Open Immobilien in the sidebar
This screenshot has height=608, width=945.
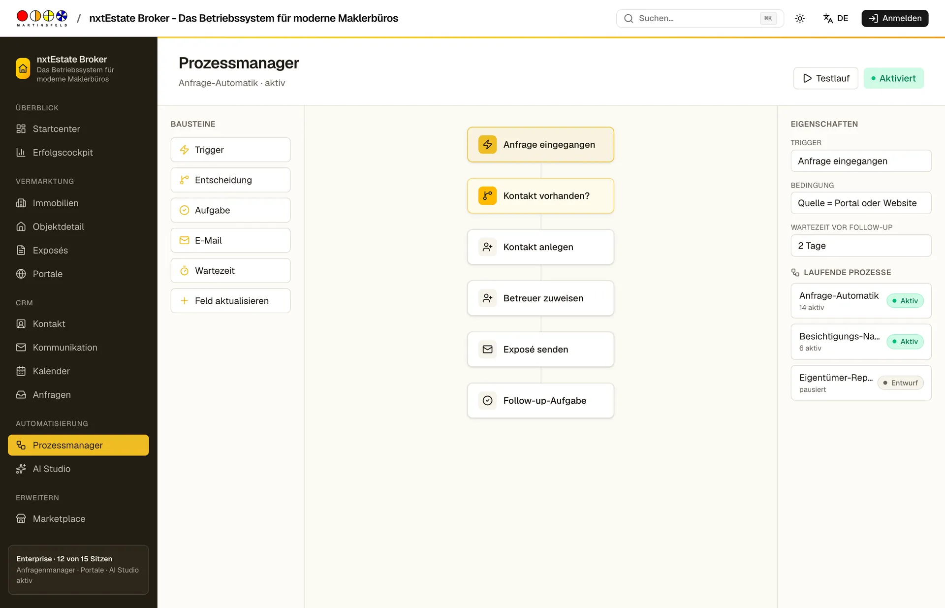78,203
